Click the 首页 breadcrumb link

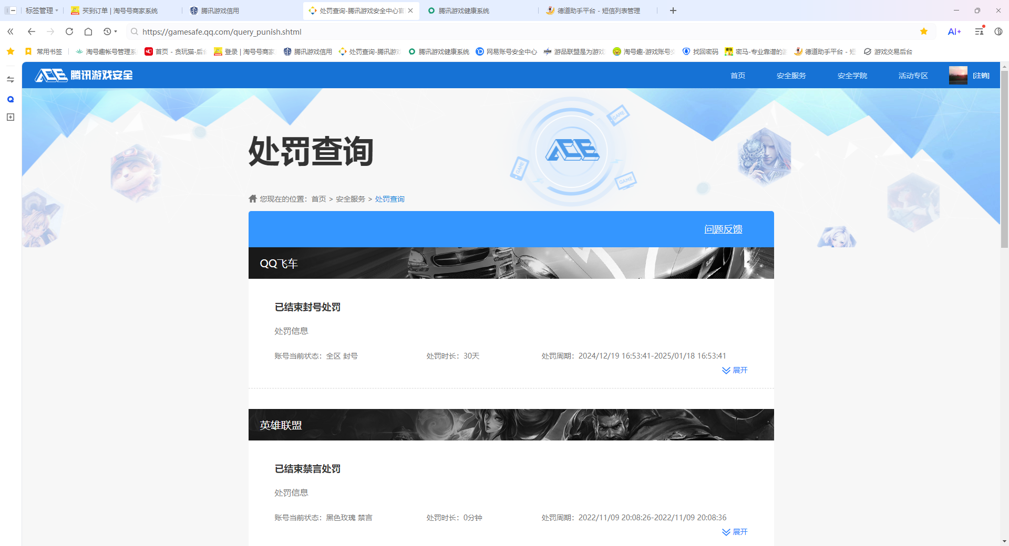(318, 198)
